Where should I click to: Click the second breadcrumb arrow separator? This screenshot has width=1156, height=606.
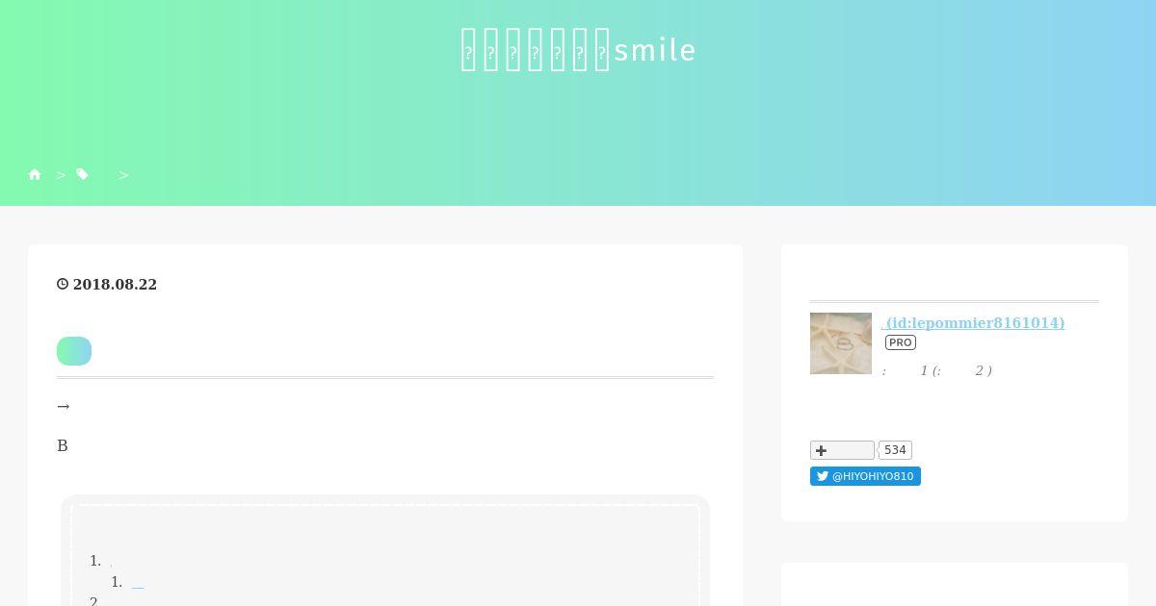click(x=123, y=175)
